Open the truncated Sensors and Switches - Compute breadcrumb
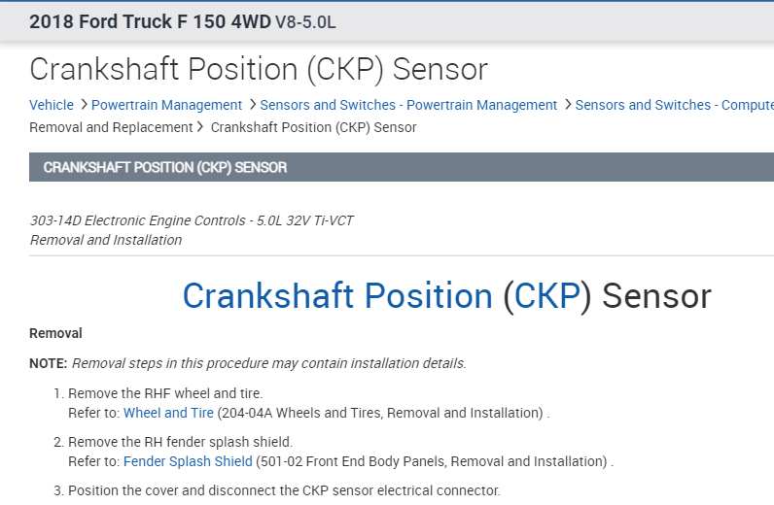The height and width of the screenshot is (505, 774). click(674, 105)
